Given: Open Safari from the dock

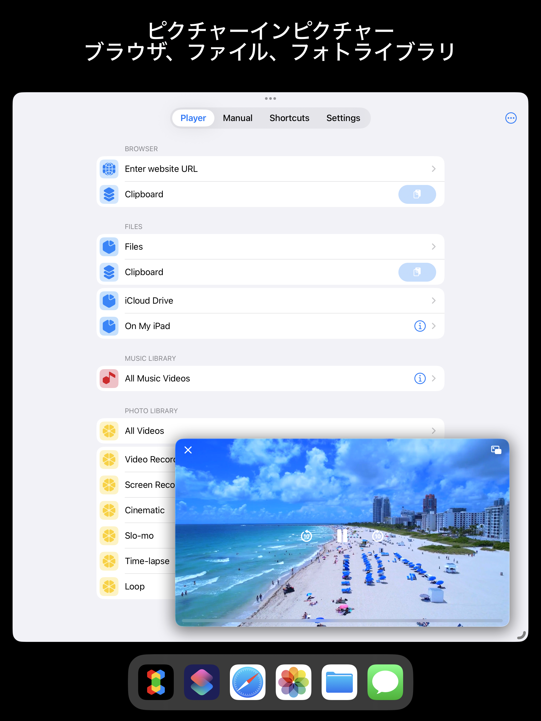Looking at the screenshot, I should (247, 682).
